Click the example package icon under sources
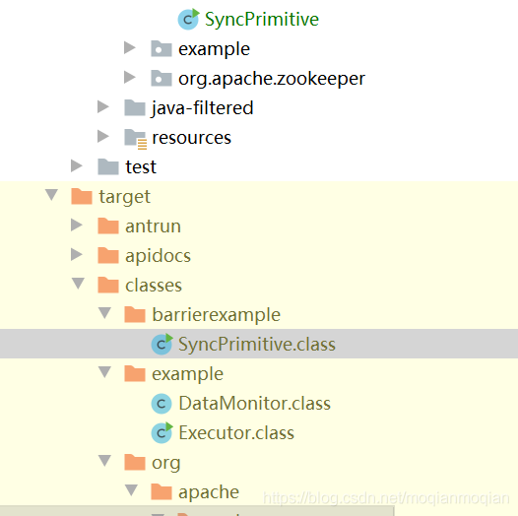The image size is (518, 516). click(162, 49)
